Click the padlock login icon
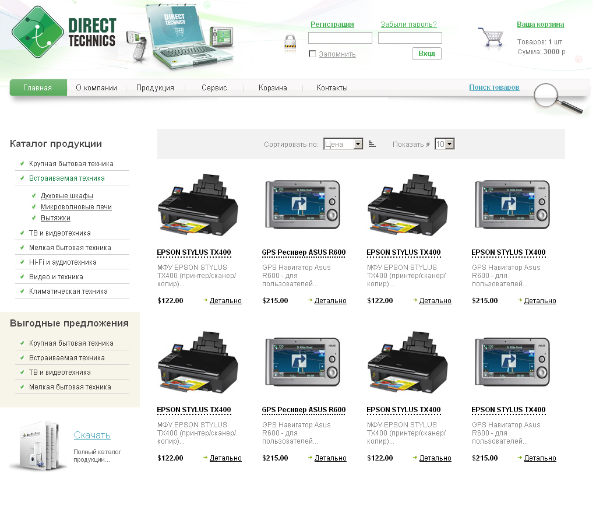596x520 pixels. pyautogui.click(x=290, y=44)
